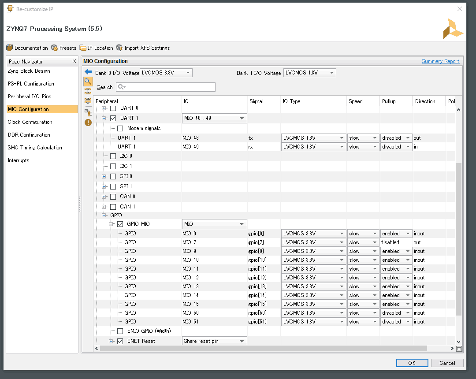
Task: Open Pullup dropdown for MIO 0
Action: (x=396, y=234)
